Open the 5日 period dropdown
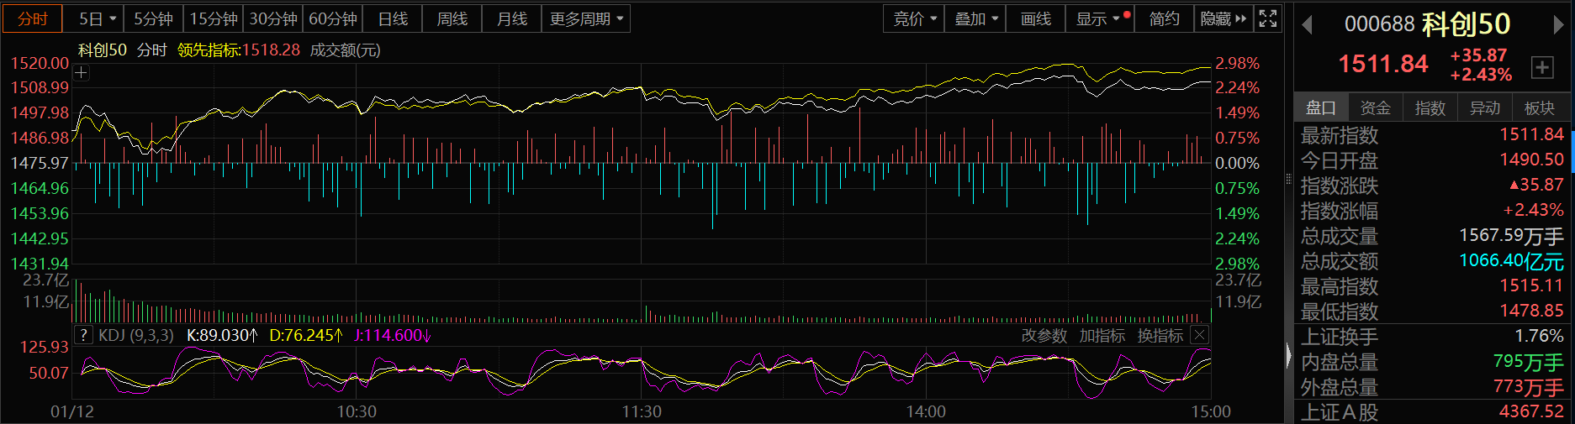 [97, 18]
